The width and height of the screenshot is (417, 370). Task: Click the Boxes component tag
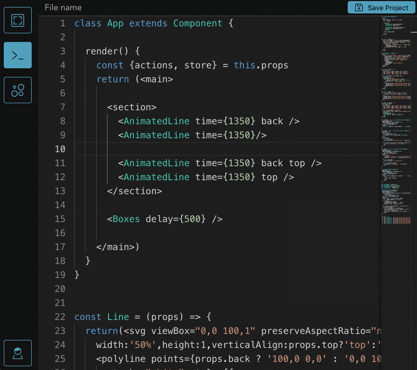[126, 219]
